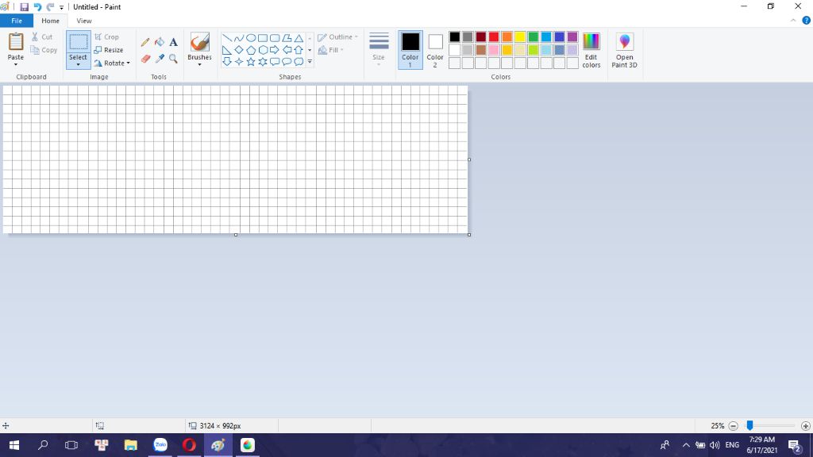Activate Color 1 foreground selector

pos(410,50)
